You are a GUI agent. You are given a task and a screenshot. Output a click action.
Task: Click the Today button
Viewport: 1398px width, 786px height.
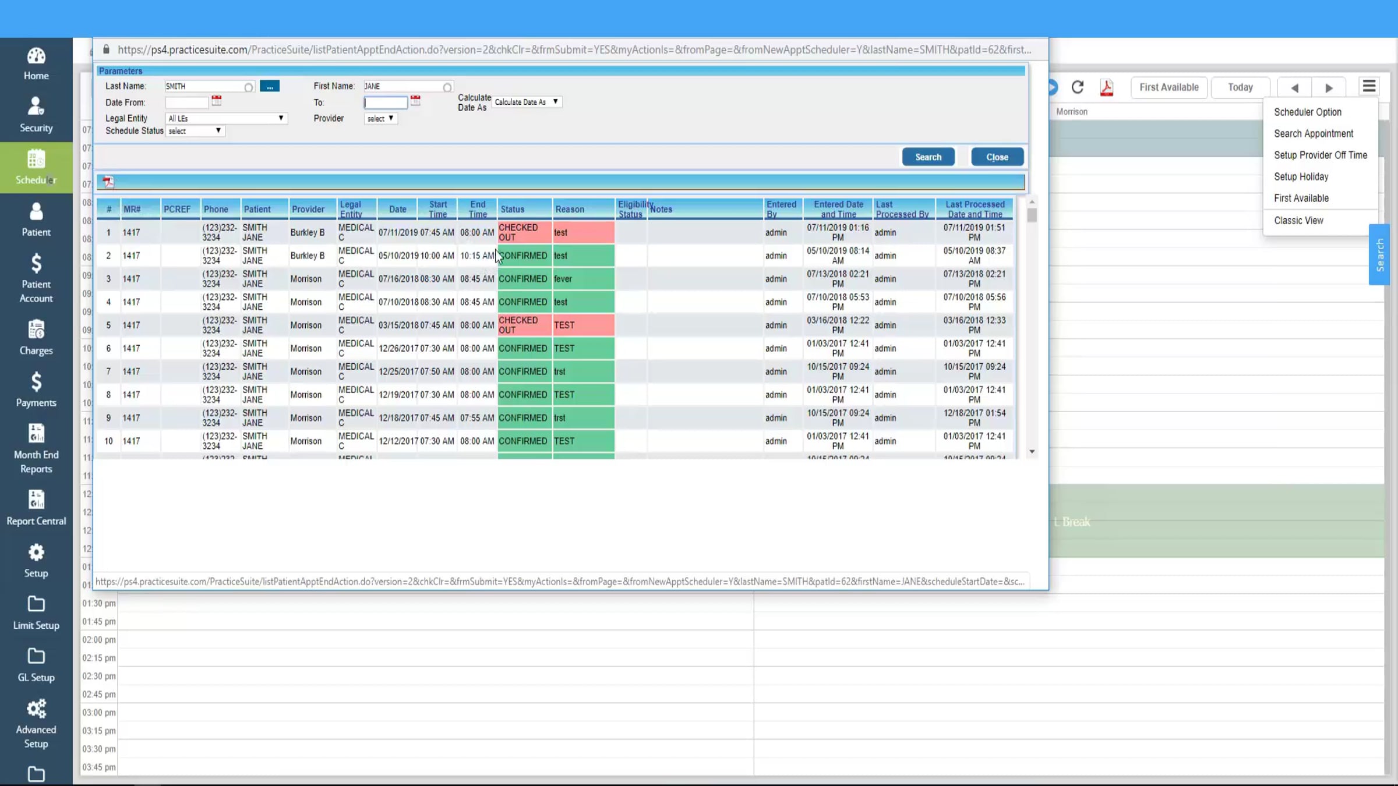pos(1240,87)
